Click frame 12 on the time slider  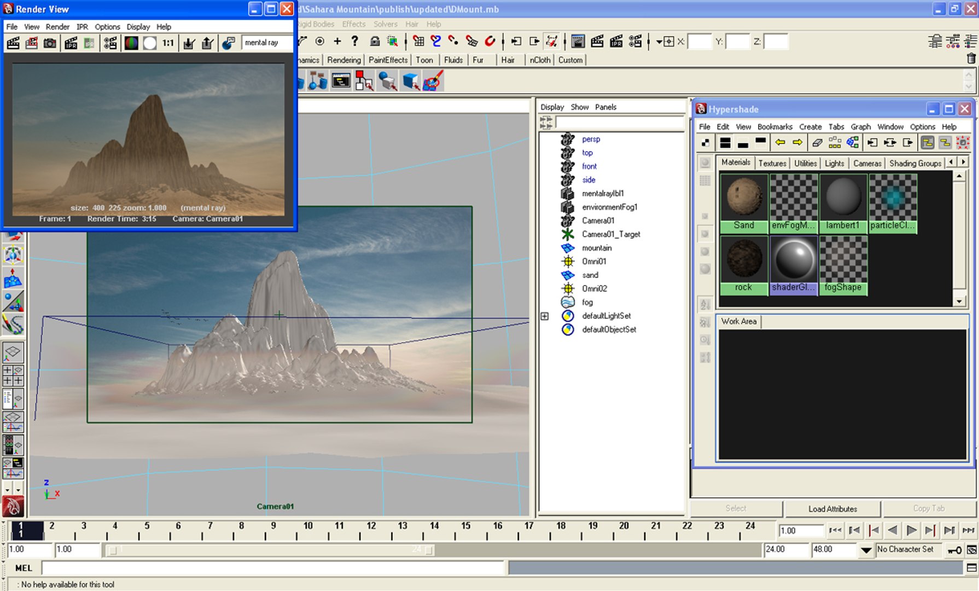coord(371,530)
